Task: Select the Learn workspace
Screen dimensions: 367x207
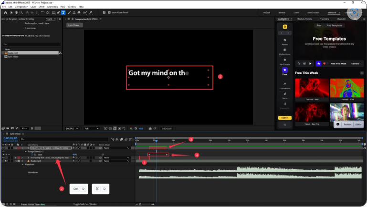Action: 296,12
